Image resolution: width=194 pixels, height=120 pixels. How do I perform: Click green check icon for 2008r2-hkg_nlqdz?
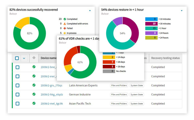tap(34, 94)
